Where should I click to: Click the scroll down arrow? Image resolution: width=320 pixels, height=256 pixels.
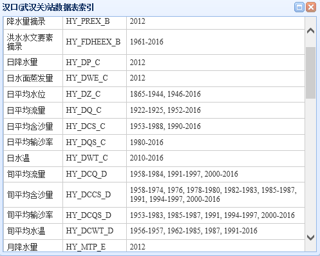pyautogui.click(x=310, y=237)
